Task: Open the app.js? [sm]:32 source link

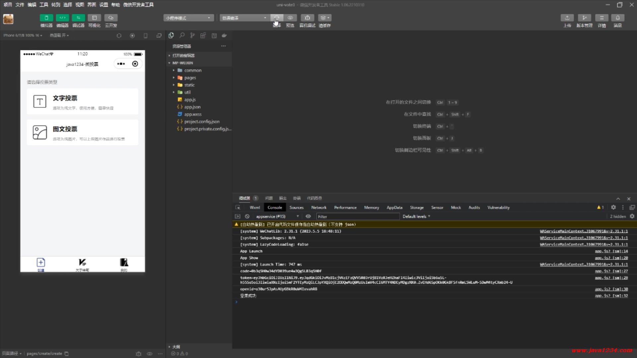Action: [x=611, y=296]
